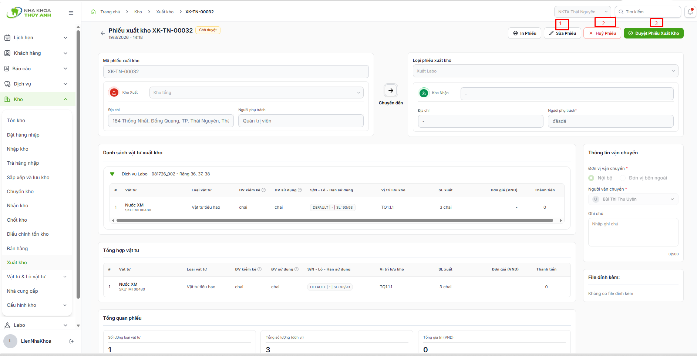This screenshot has height=356, width=697.
Task: Click the Chuyển đến arrow icon
Action: tap(391, 90)
